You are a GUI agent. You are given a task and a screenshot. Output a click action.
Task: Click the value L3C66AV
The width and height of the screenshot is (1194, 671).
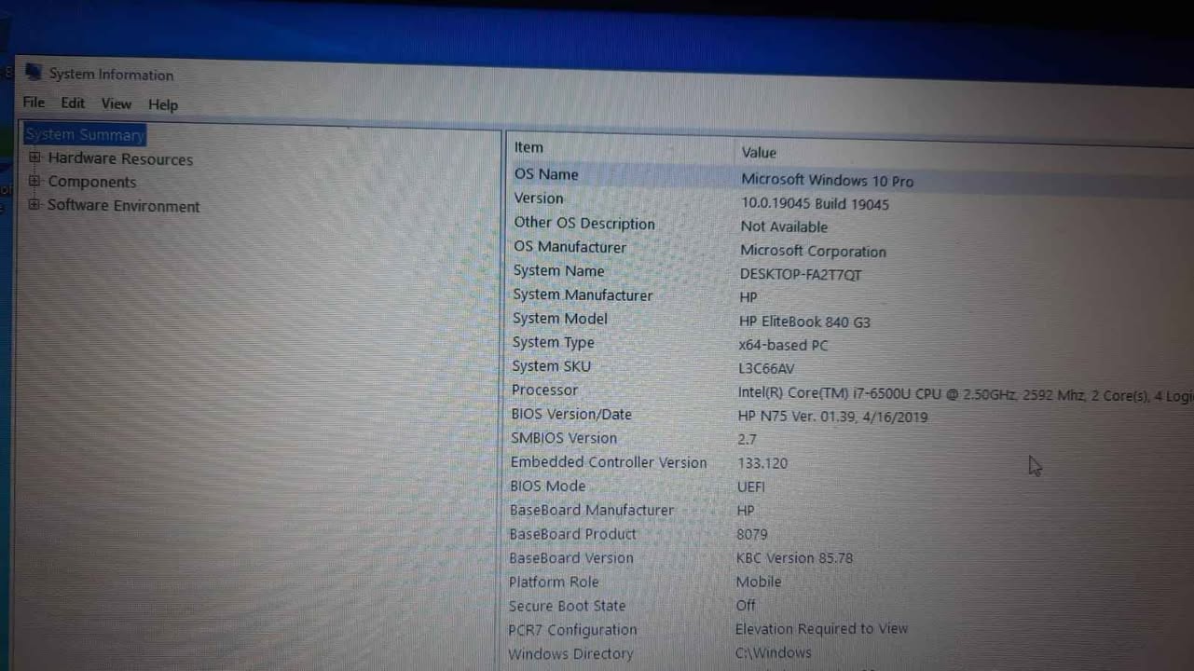pos(766,369)
